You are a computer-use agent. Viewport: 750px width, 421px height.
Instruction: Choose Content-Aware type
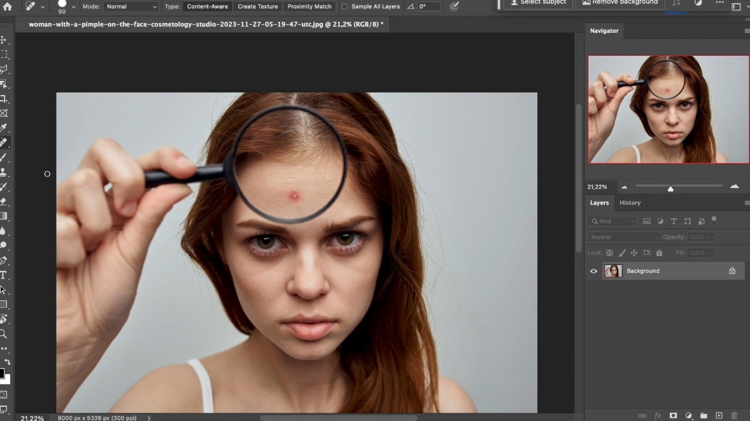tap(207, 6)
